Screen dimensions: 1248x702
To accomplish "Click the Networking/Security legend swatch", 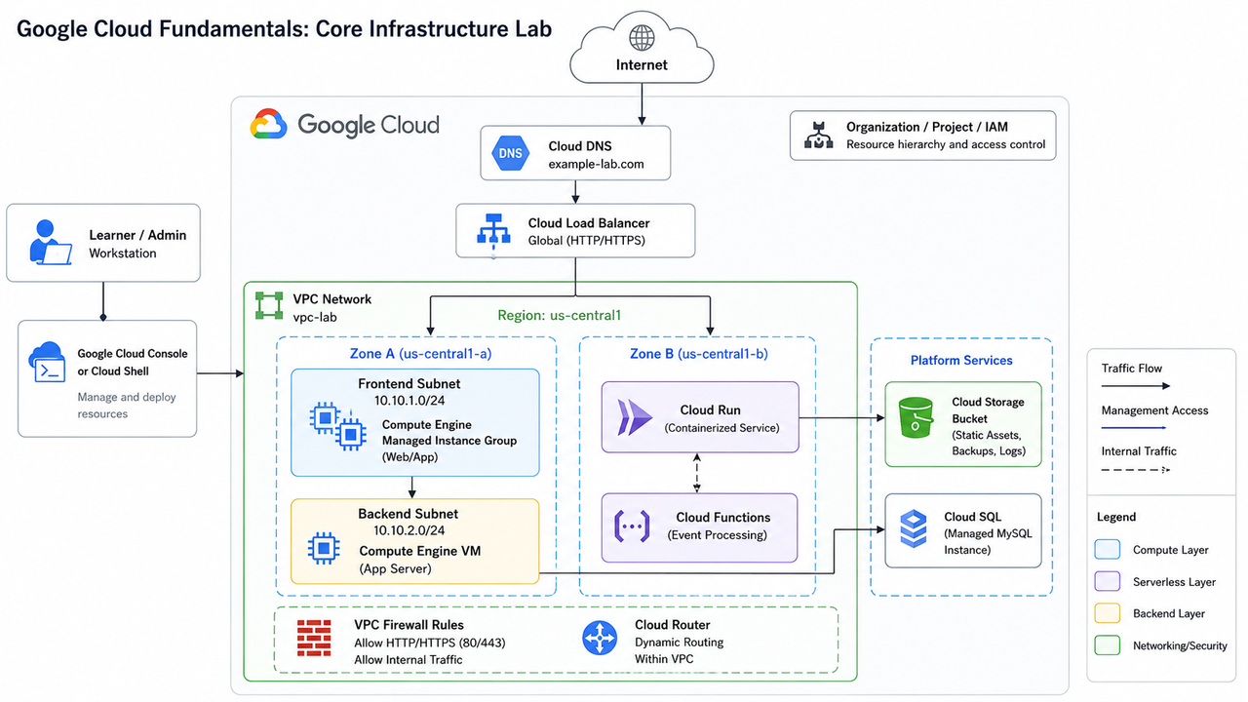I will pos(1108,645).
